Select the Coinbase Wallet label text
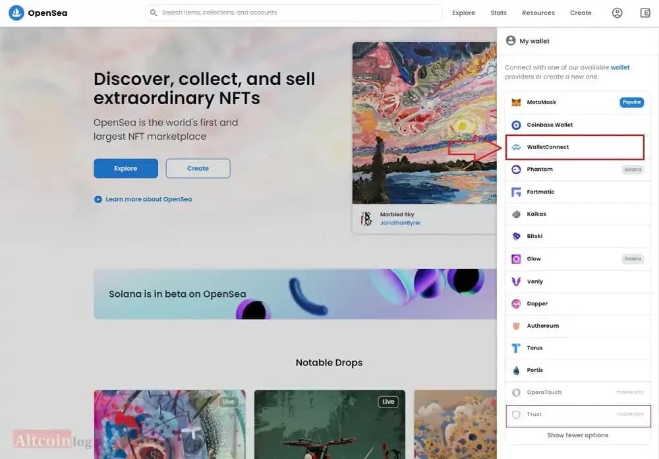This screenshot has height=459, width=659. click(550, 125)
